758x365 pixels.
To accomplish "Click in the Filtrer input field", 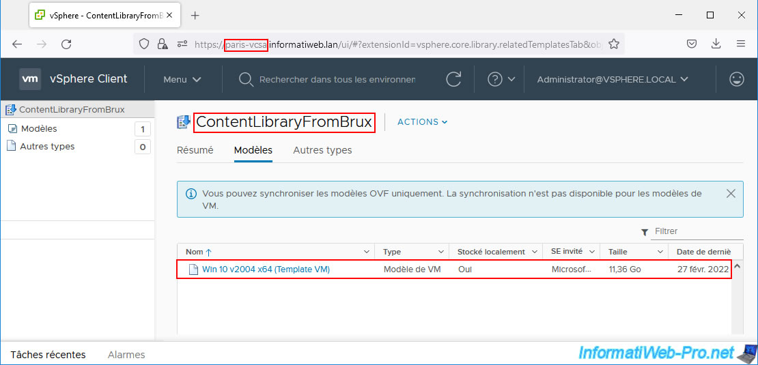I will pos(698,231).
